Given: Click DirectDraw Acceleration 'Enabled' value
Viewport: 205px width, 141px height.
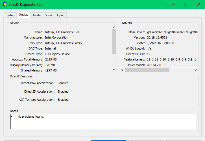Looking at the screenshot, I should pos(63,83).
